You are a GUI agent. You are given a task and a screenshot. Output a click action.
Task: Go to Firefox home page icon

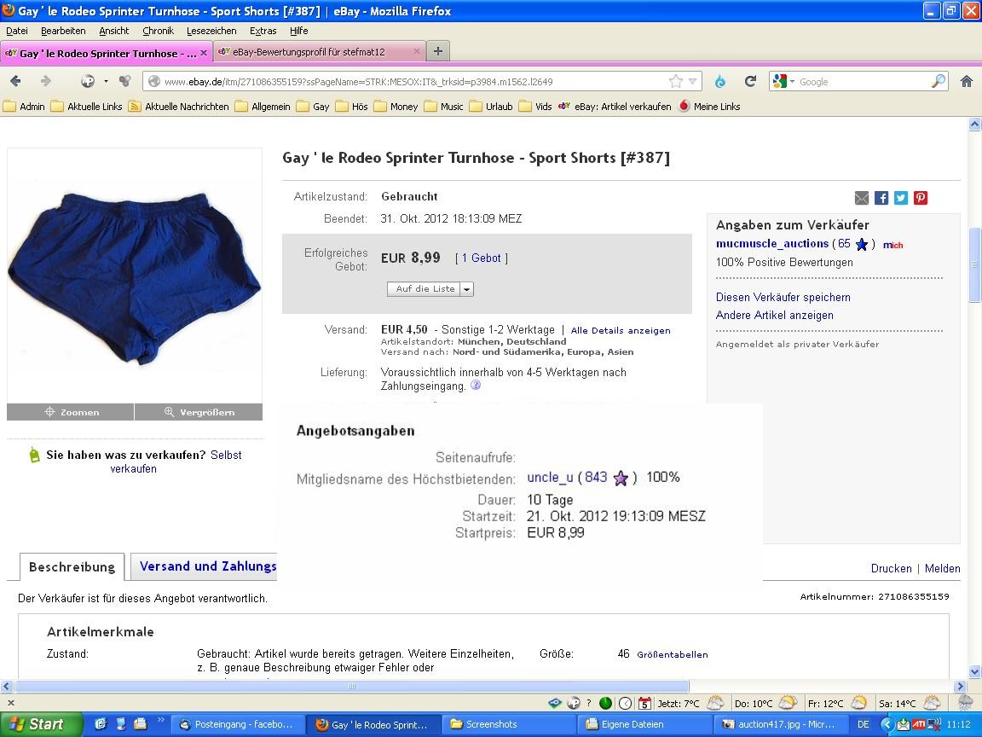(x=966, y=82)
